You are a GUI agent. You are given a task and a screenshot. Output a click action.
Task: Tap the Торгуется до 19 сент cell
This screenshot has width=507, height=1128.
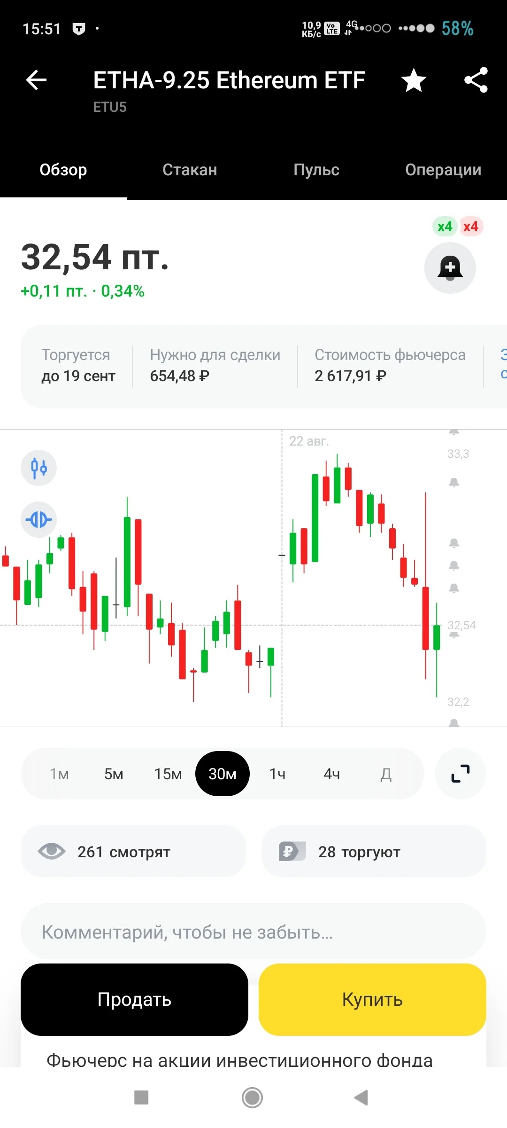point(78,366)
